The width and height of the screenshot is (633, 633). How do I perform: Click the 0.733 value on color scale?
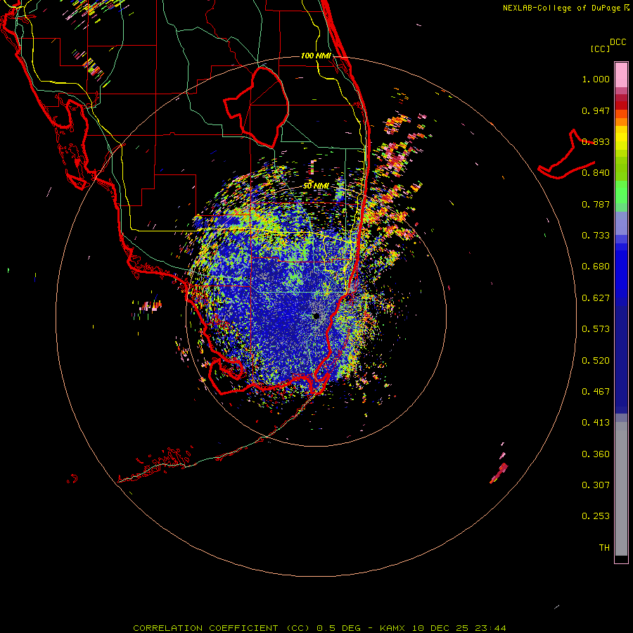click(596, 236)
